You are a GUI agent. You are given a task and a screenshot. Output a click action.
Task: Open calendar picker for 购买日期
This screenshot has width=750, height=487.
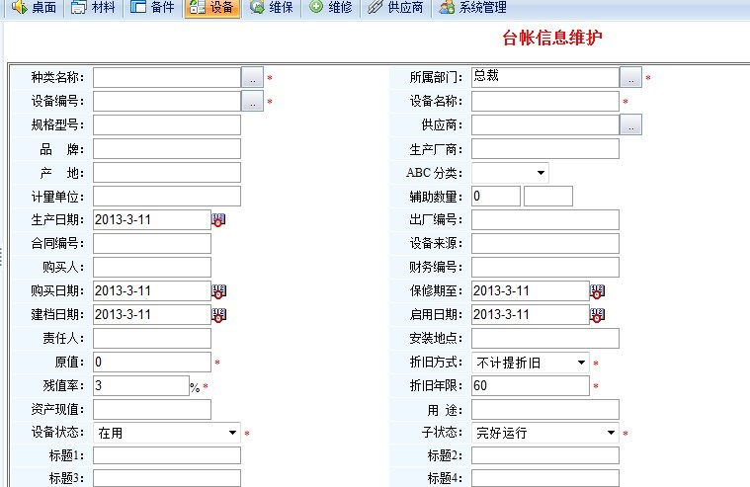pos(218,291)
